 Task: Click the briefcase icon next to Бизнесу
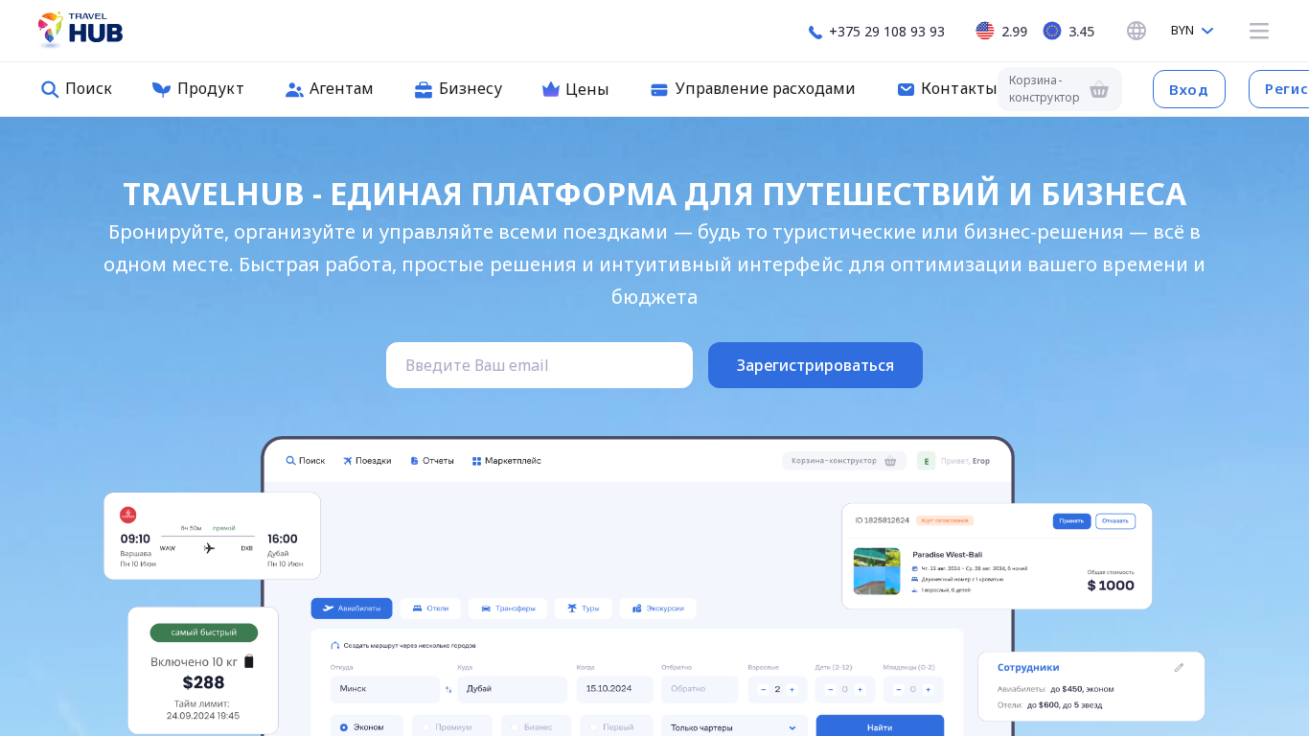pyautogui.click(x=424, y=89)
